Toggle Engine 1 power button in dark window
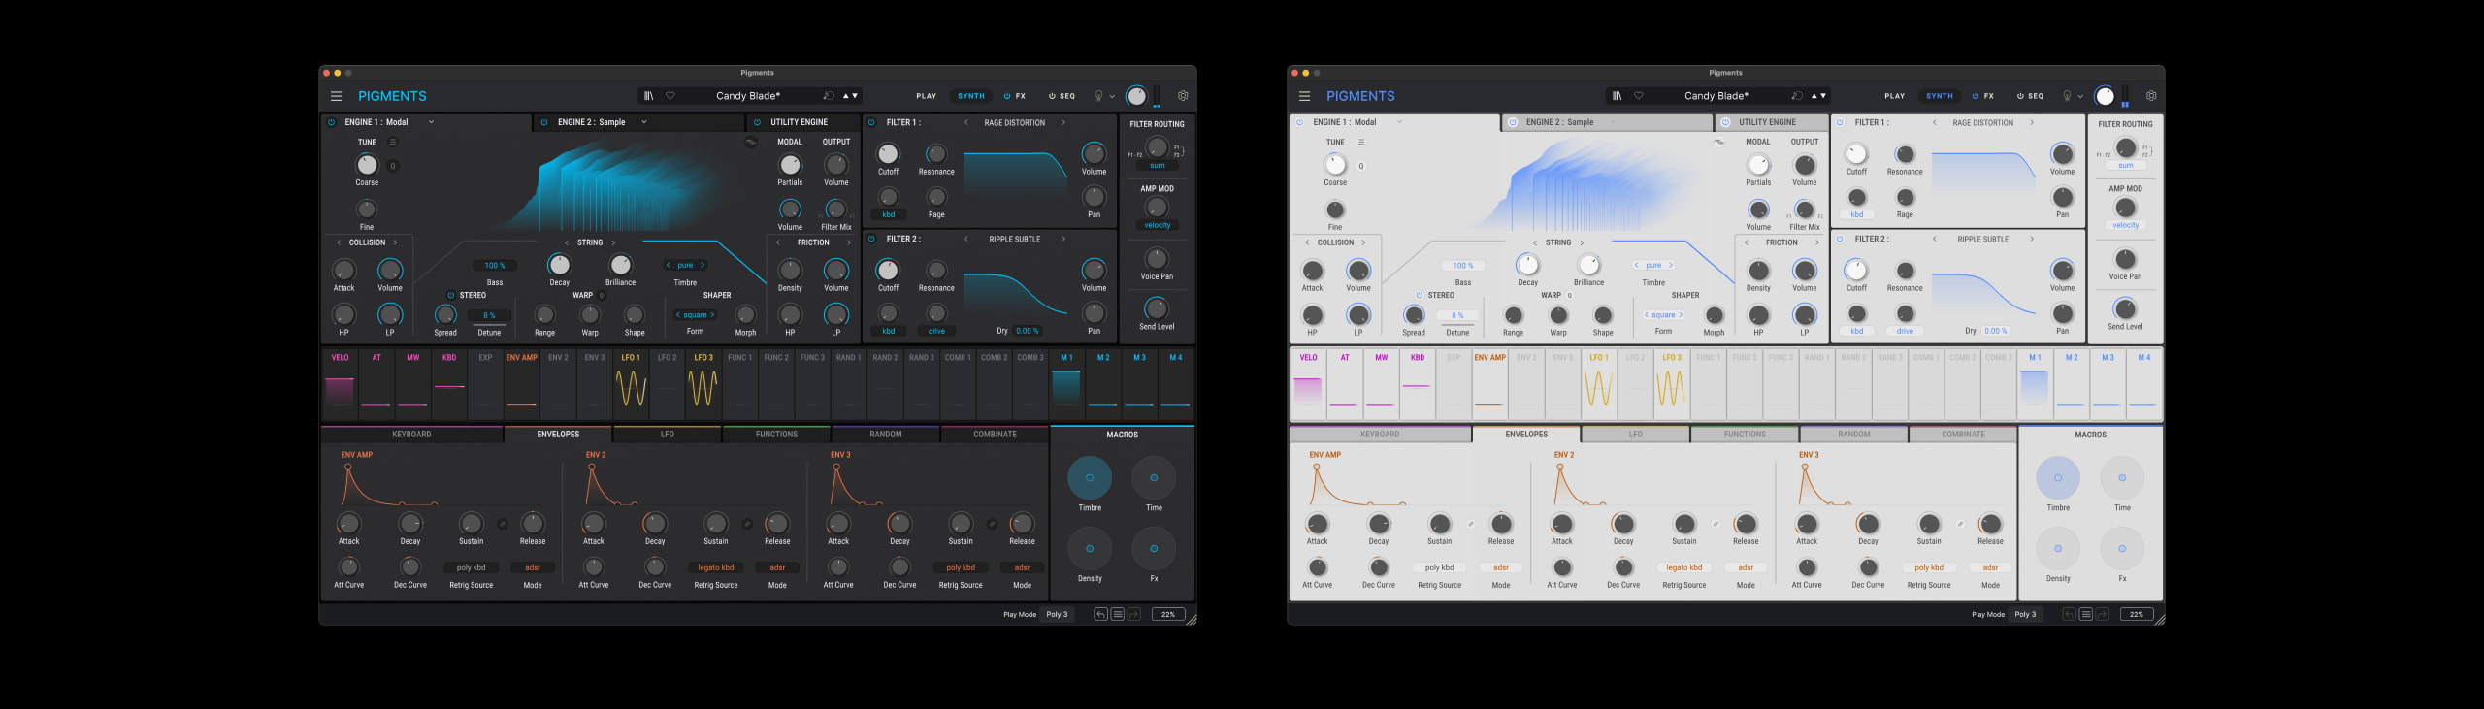The image size is (2484, 709). (331, 122)
